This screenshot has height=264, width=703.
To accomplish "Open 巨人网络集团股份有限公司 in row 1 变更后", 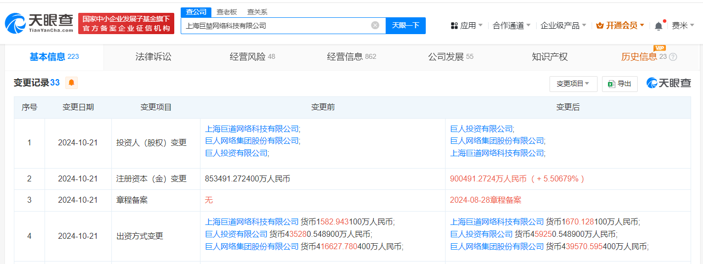I will coord(497,141).
